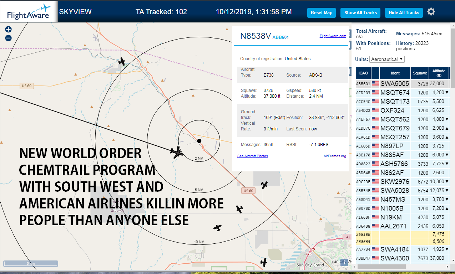Click Show All Tracks button
Viewport: 455px width, 274px height.
(x=360, y=13)
